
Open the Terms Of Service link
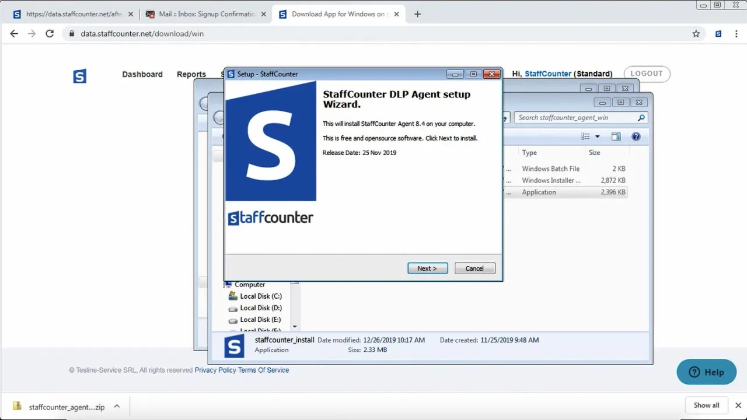[263, 370]
